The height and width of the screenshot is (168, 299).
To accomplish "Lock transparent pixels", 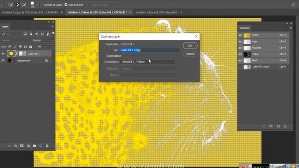I will click(x=10, y=47).
